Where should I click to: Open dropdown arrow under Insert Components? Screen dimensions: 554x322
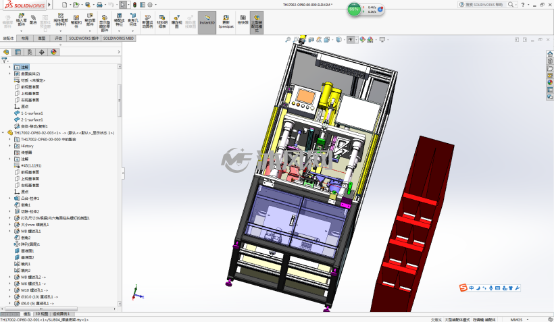click(x=21, y=31)
